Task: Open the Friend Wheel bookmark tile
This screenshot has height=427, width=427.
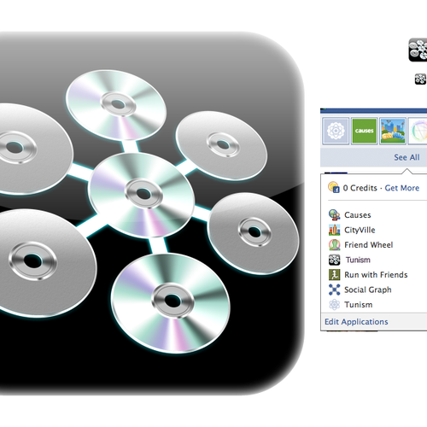Action: click(x=418, y=131)
